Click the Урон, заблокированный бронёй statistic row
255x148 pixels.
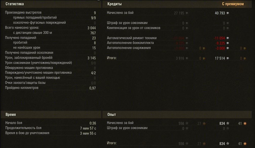tap(29, 58)
